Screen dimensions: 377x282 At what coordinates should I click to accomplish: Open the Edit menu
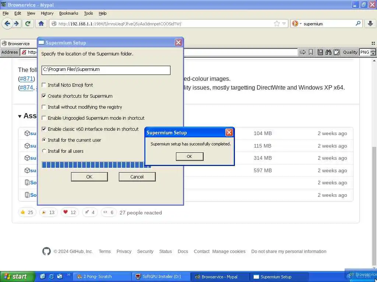(x=18, y=13)
